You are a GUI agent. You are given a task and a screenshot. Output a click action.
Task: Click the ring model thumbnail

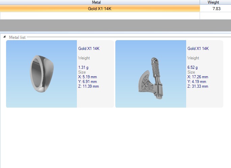pyautogui.click(x=41, y=74)
